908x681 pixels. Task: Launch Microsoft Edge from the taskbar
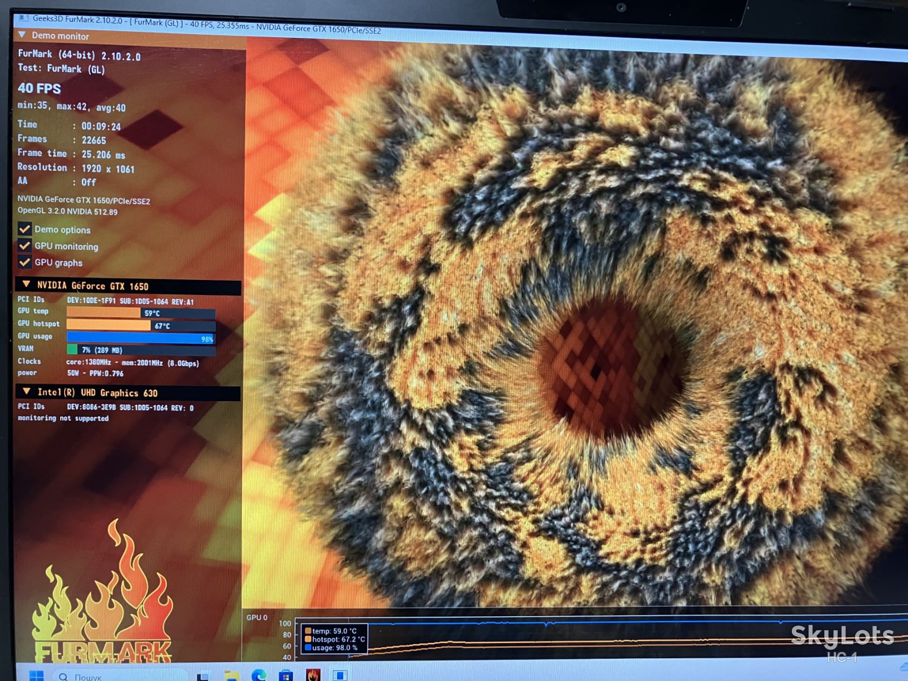click(x=259, y=675)
